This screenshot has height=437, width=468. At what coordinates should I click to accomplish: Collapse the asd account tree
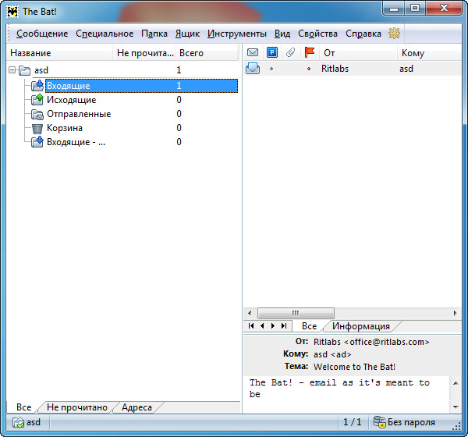[x=12, y=70]
